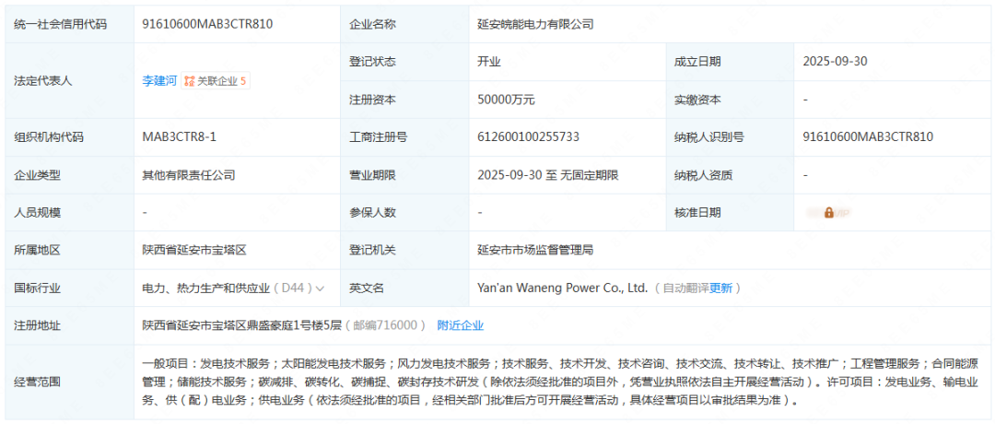
Task: Select unified credit code 91610600MAB3CTR810 value
Action: click(x=207, y=24)
